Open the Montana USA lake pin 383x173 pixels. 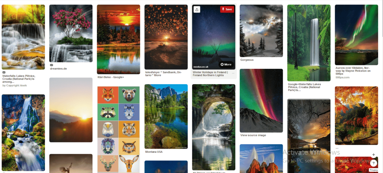166,117
